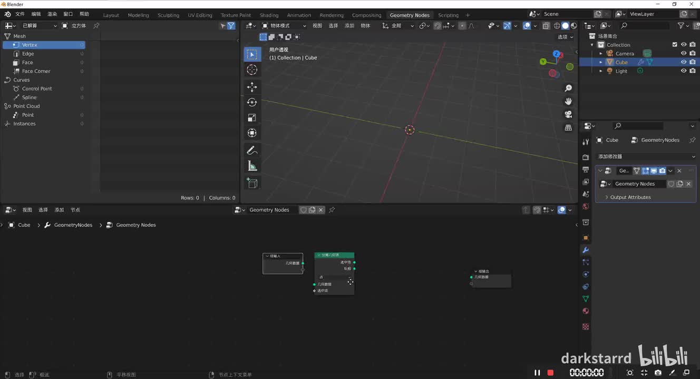Hide the Camera object in outliner

tap(684, 53)
